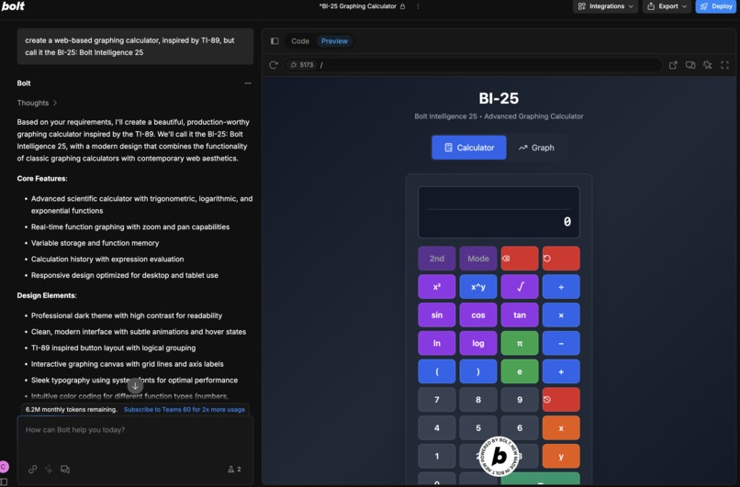Click the 6 key
Viewport: 740px width, 487px height.
520,428
